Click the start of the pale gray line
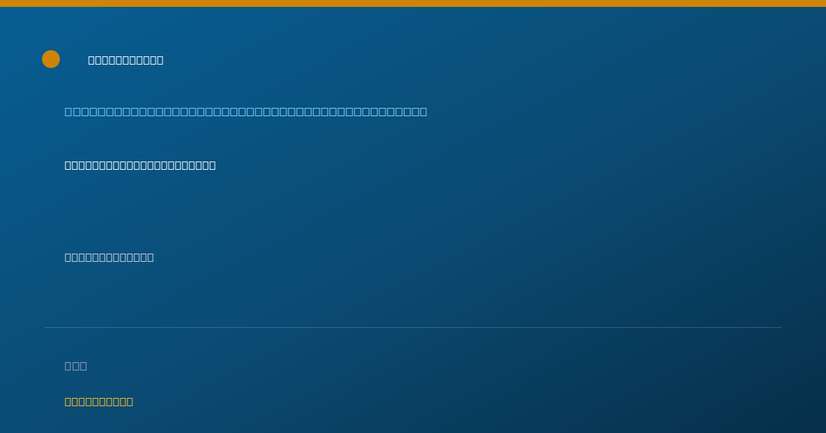This screenshot has width=826, height=433. click(x=68, y=257)
